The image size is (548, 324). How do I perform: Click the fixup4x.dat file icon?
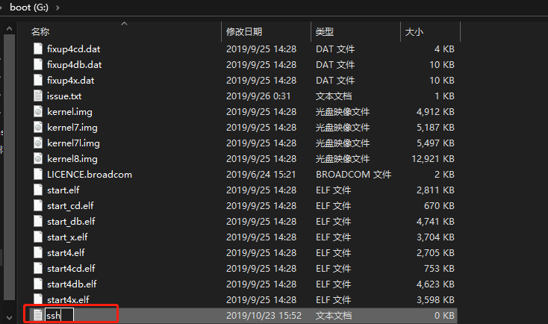point(38,80)
